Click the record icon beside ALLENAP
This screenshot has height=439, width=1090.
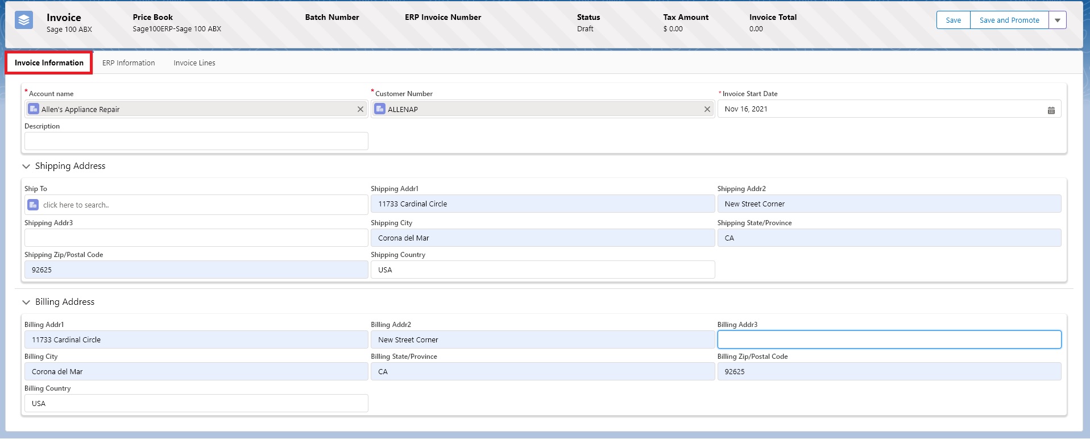tap(380, 109)
